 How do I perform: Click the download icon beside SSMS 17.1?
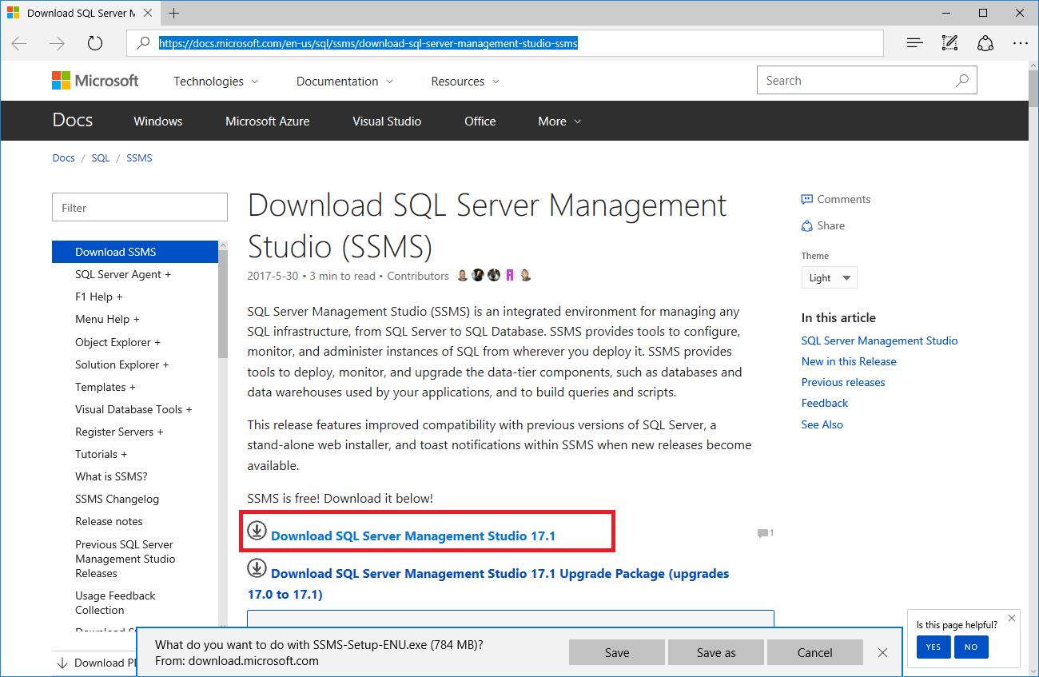point(257,530)
